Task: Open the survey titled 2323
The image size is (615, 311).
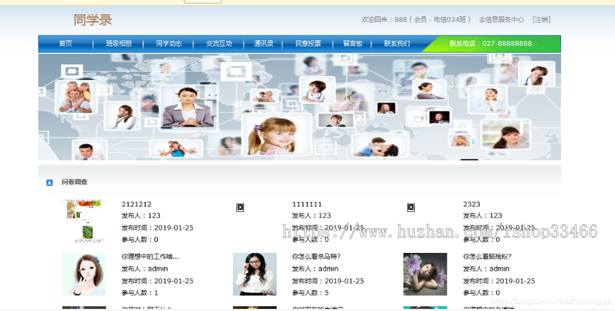Action: 471,204
